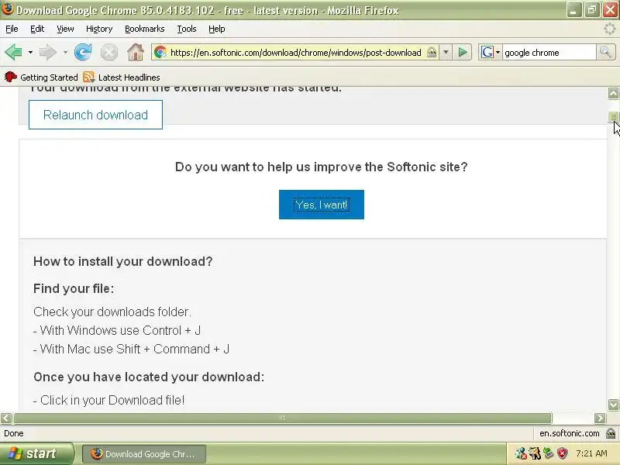Click the padlock icon in address bar
The height and width of the screenshot is (465, 620).
(x=432, y=52)
